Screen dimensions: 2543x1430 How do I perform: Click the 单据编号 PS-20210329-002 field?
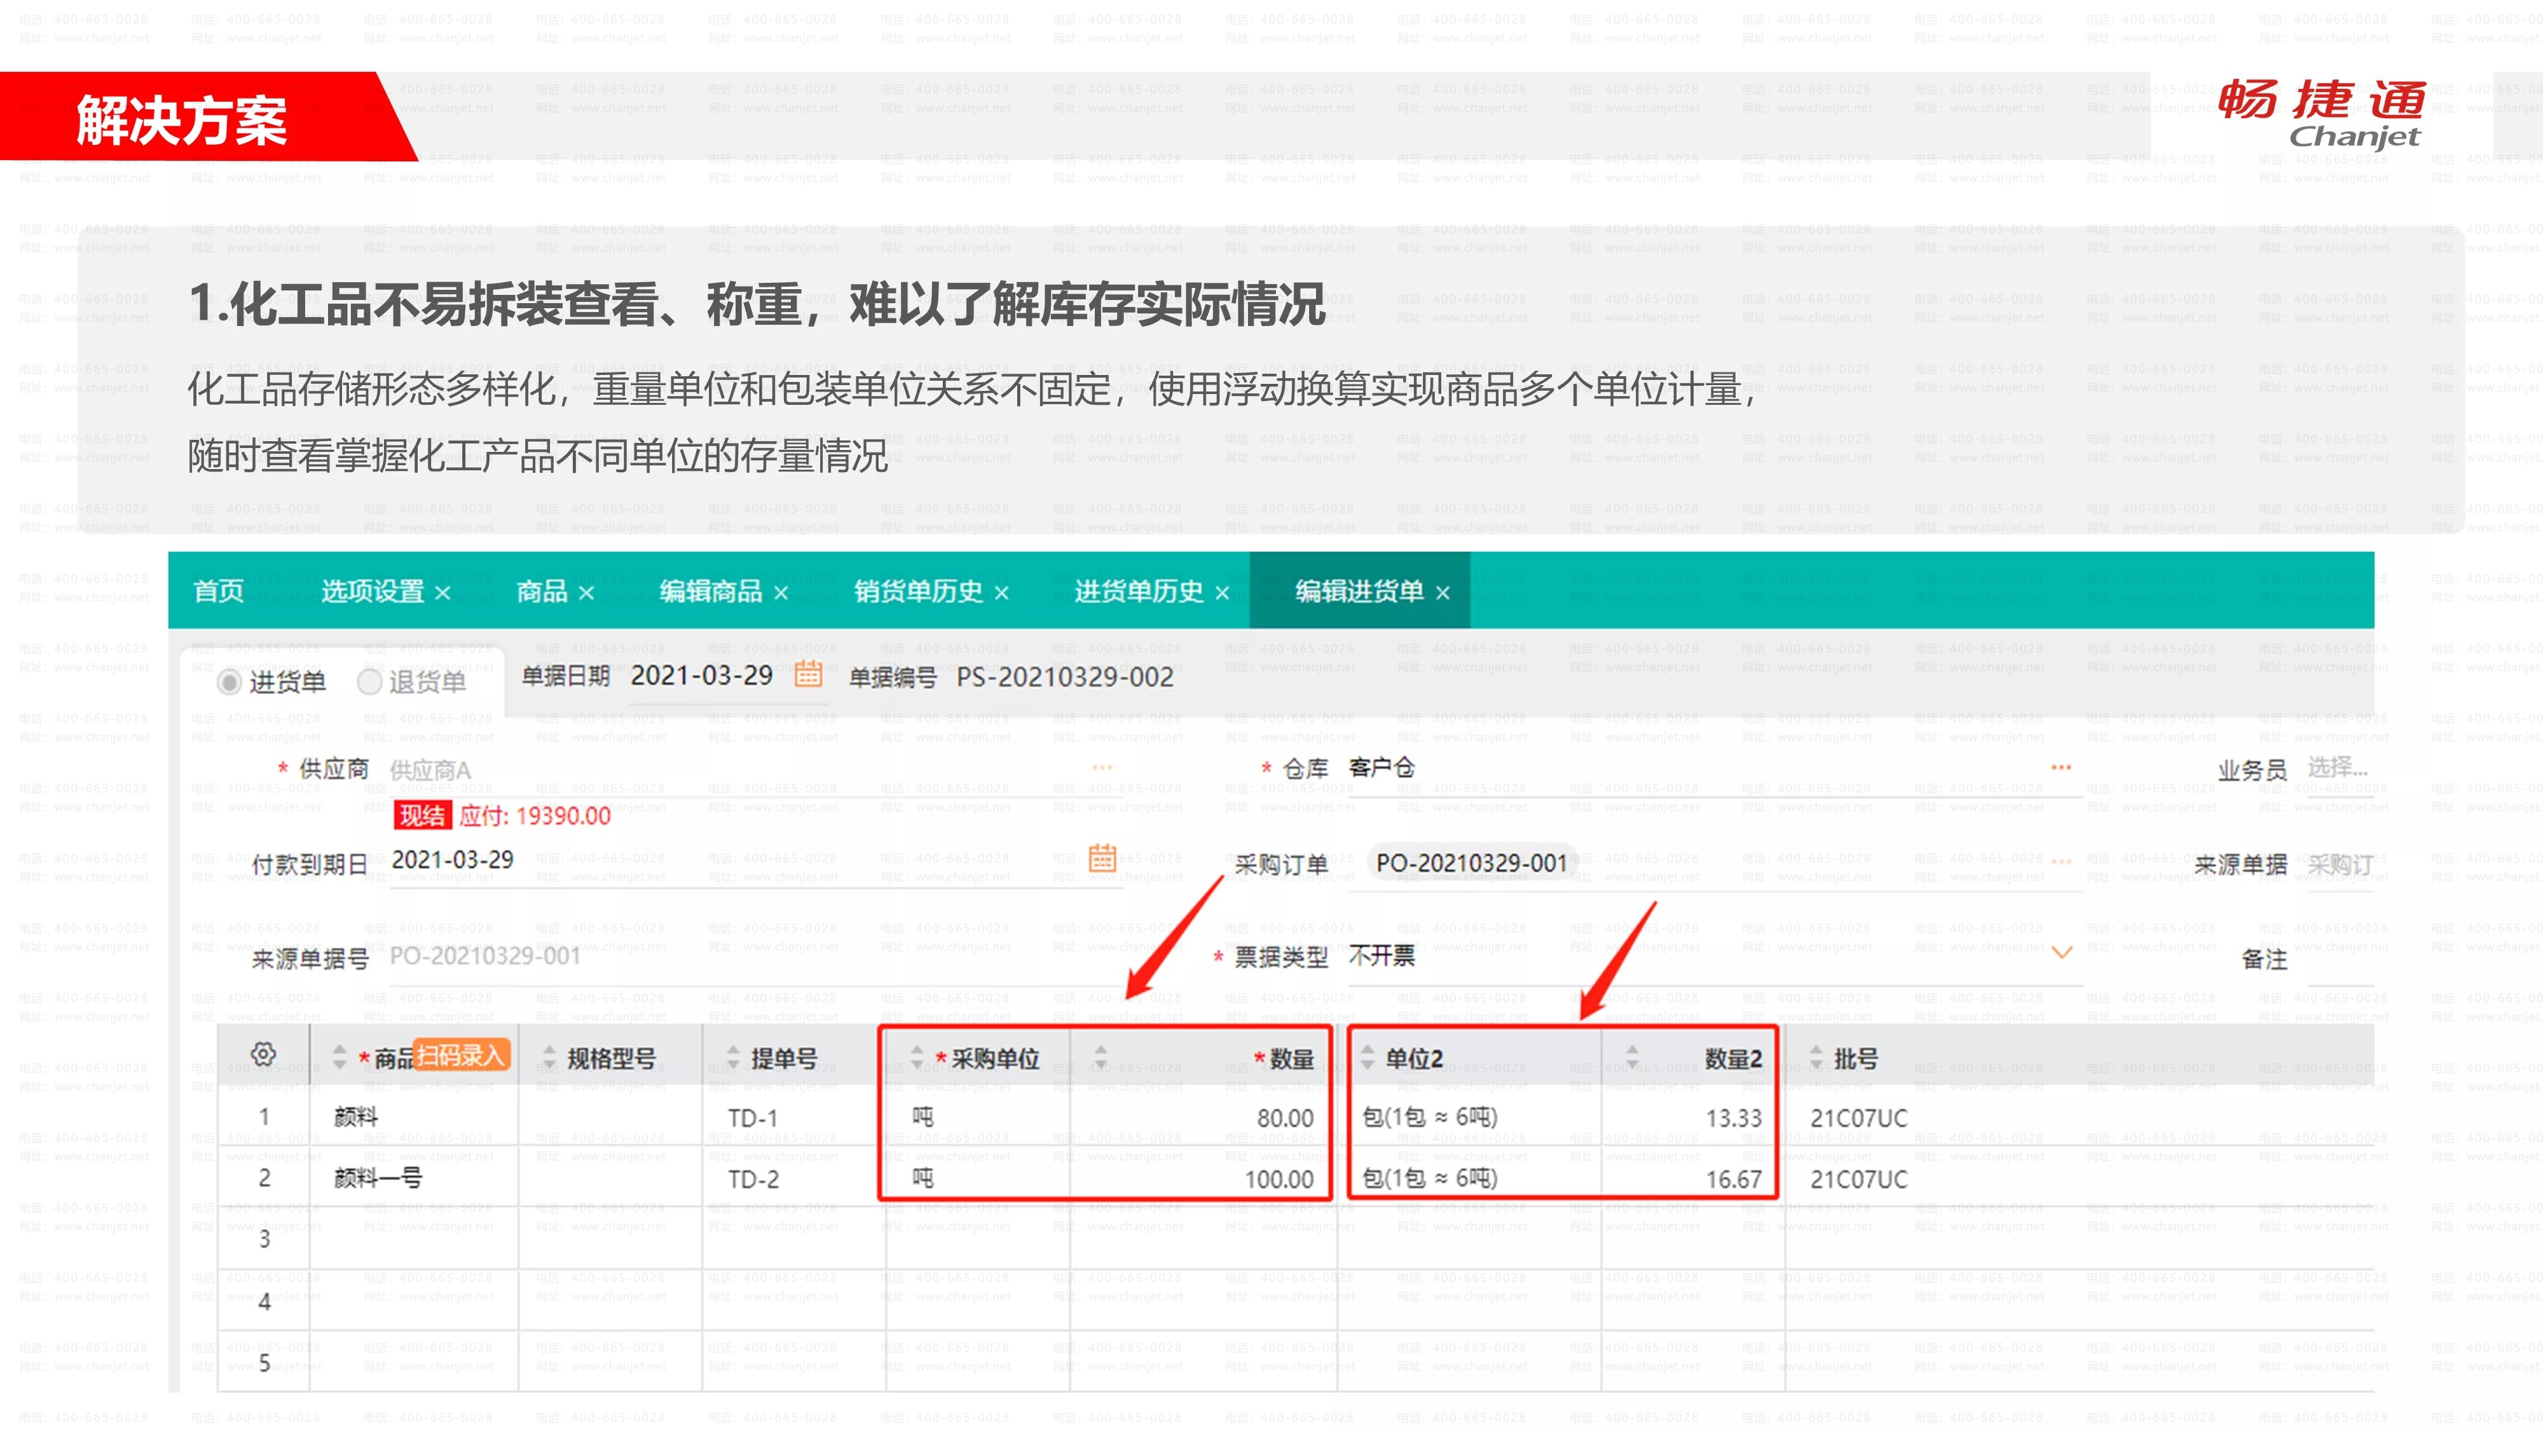1065,677
